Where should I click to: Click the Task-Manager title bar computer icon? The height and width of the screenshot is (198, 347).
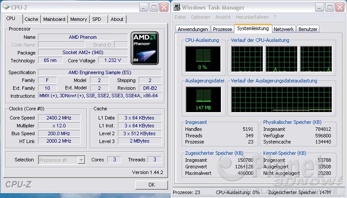[177, 7]
